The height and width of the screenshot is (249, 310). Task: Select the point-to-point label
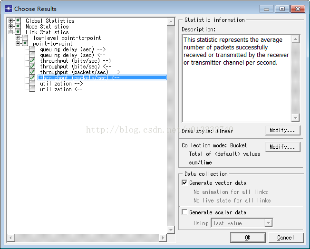click(x=53, y=44)
